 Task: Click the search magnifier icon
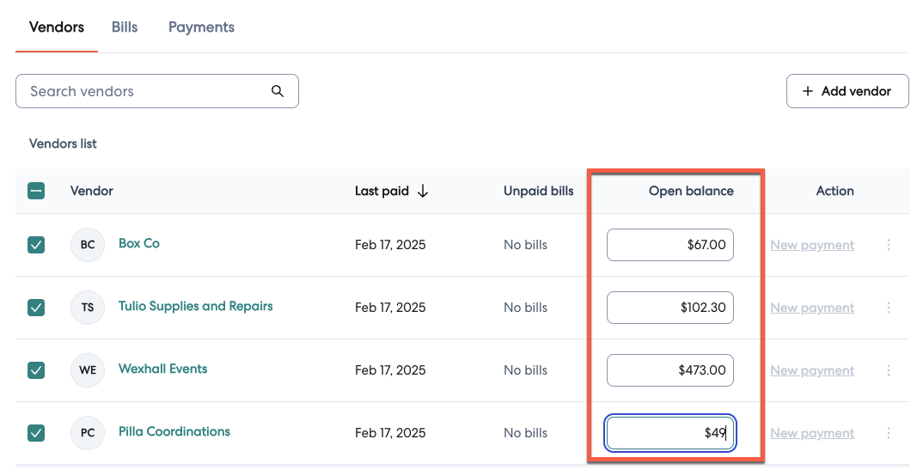tap(277, 91)
